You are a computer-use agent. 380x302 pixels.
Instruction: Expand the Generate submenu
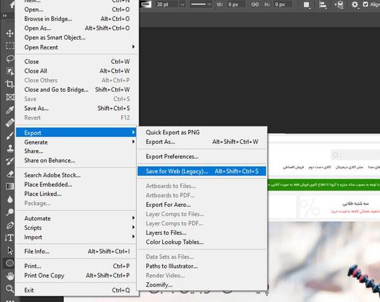77,142
